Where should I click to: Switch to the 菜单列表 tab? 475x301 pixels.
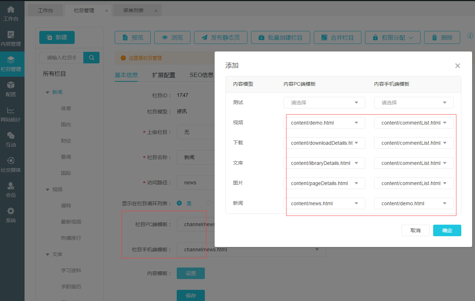[x=133, y=10]
